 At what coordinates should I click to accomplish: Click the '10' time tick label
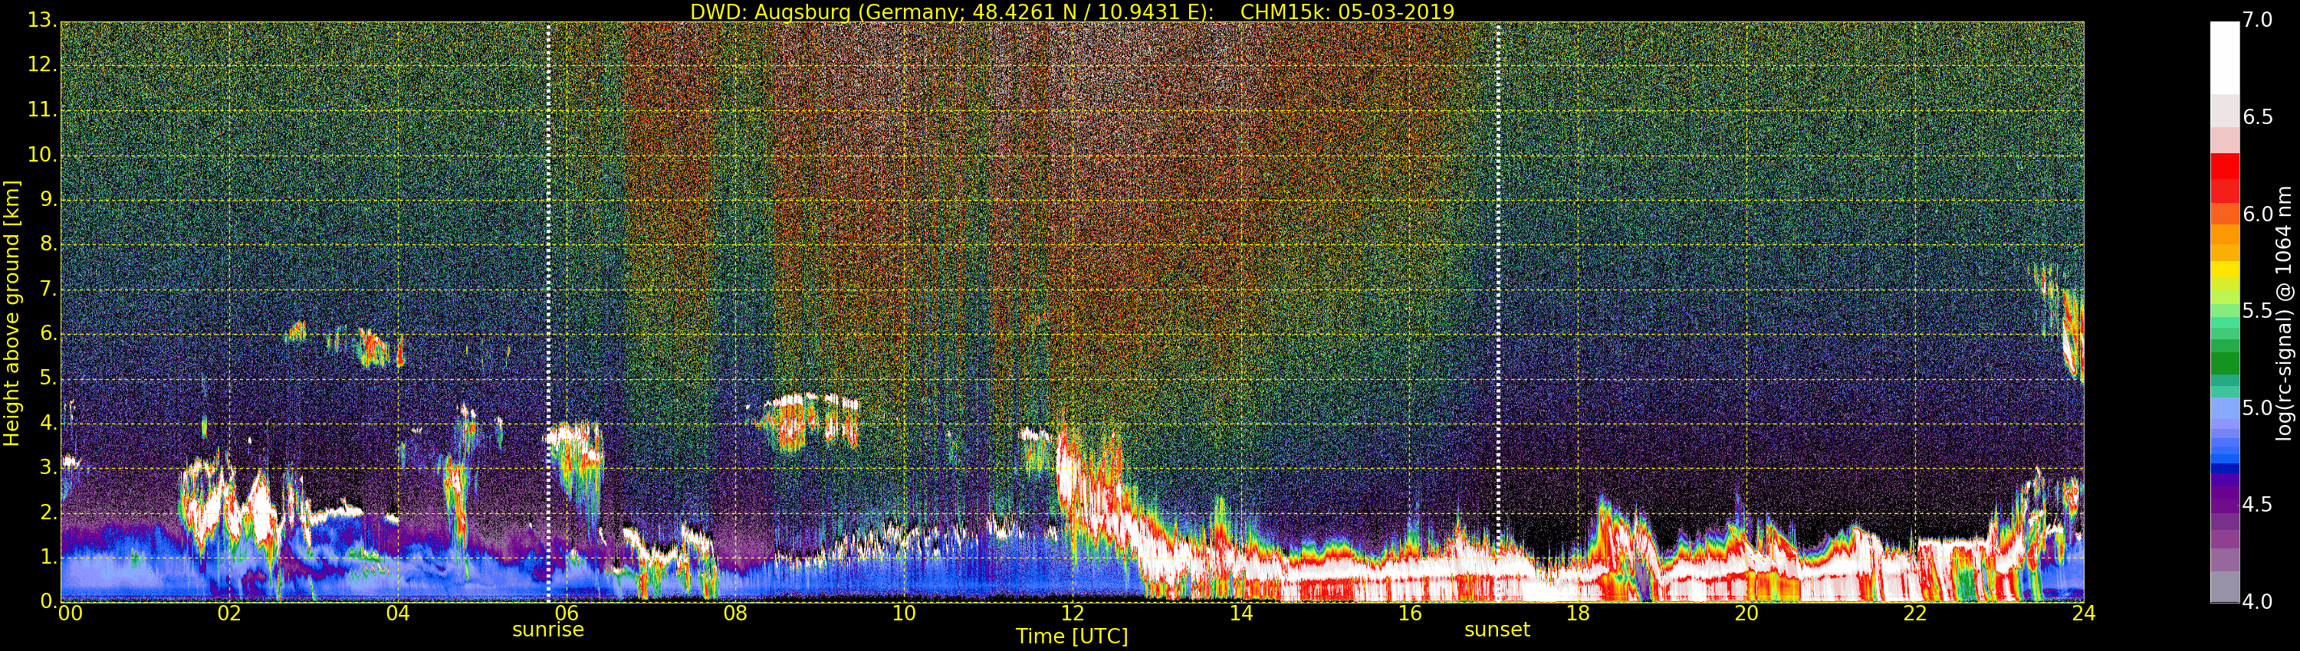[905, 613]
